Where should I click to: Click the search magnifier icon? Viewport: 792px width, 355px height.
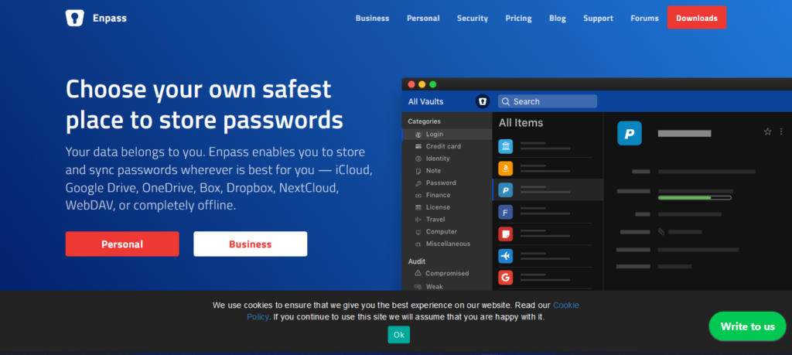coord(506,101)
